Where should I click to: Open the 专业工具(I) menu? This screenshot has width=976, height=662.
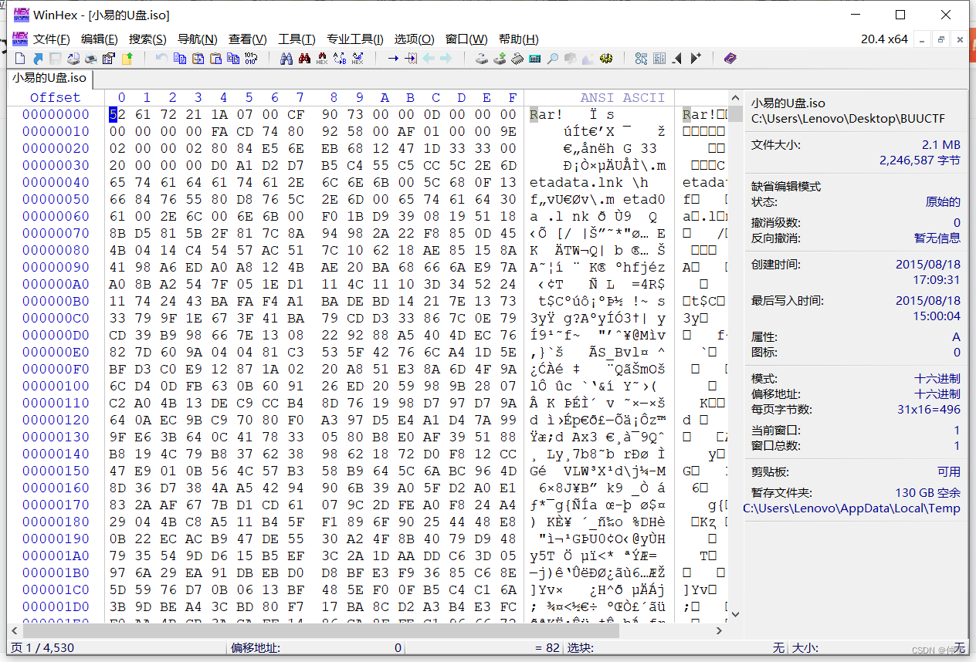pyautogui.click(x=355, y=39)
